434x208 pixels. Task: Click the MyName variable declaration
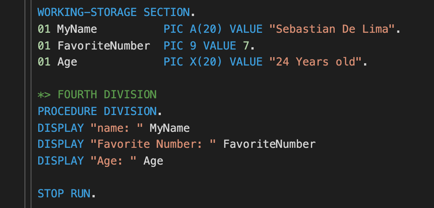[77, 29]
